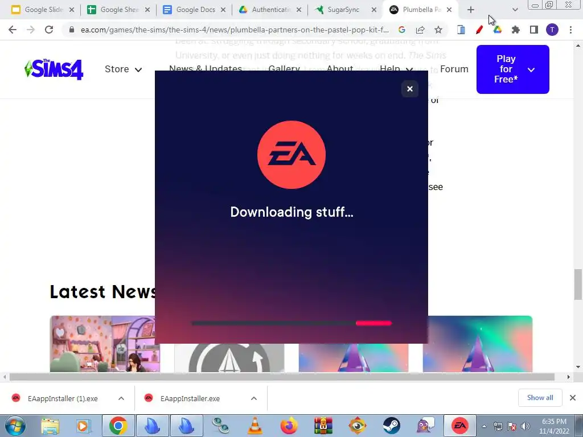Open the Google Drive extension

498,30
